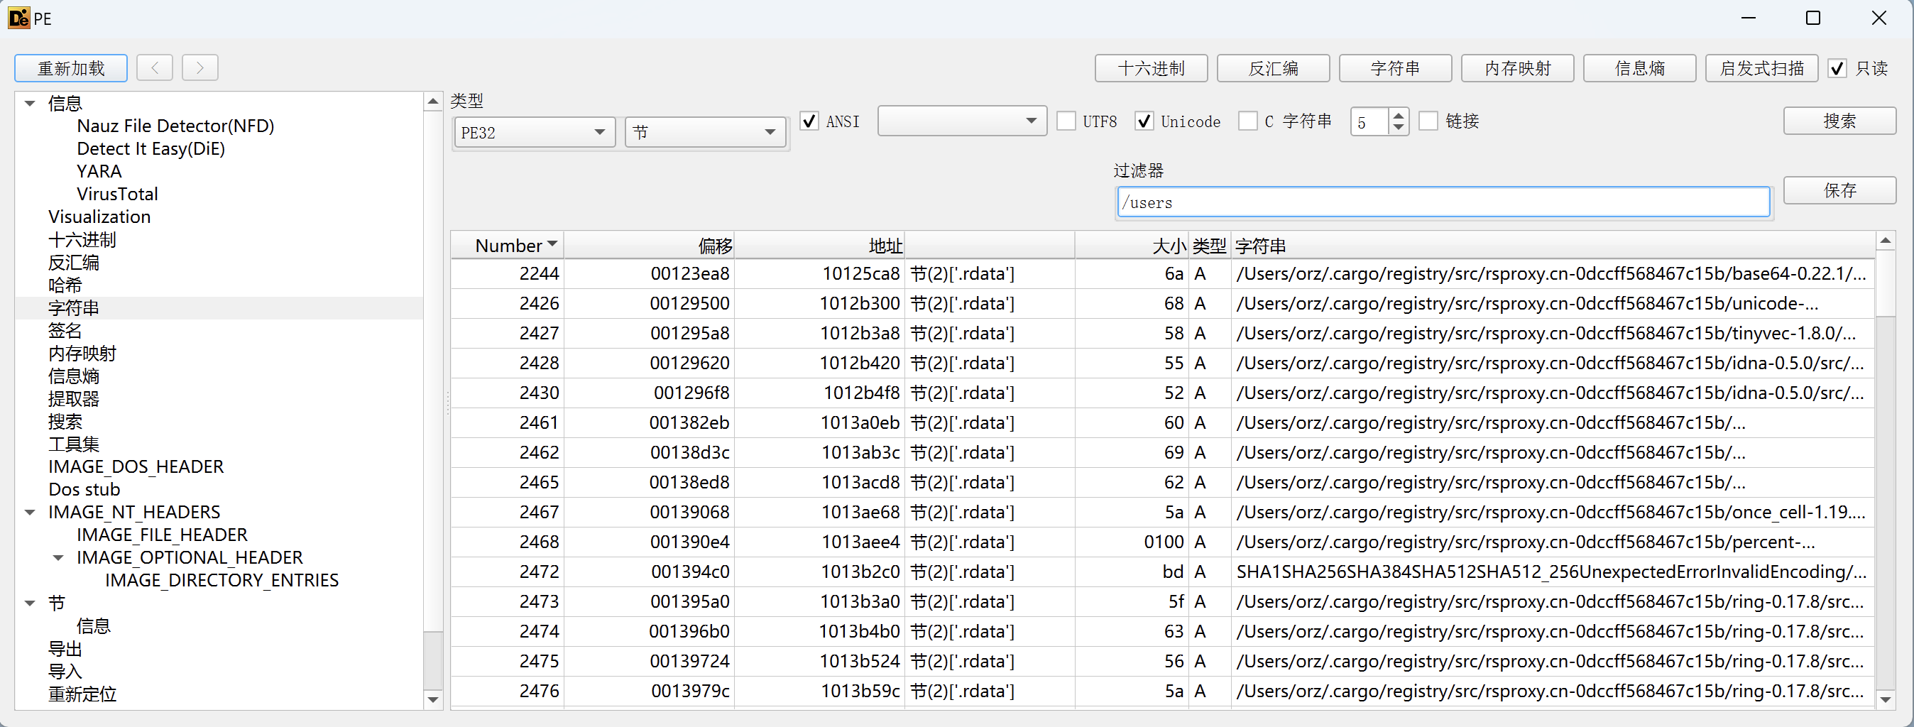Screen dimensions: 1914x727
Task: Click the 重新加载 reload button
Action: (x=70, y=68)
